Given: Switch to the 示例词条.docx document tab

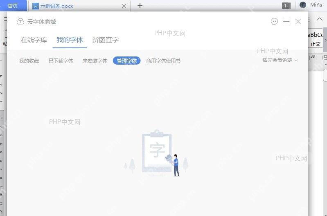Looking at the screenshot, I should pos(79,6).
